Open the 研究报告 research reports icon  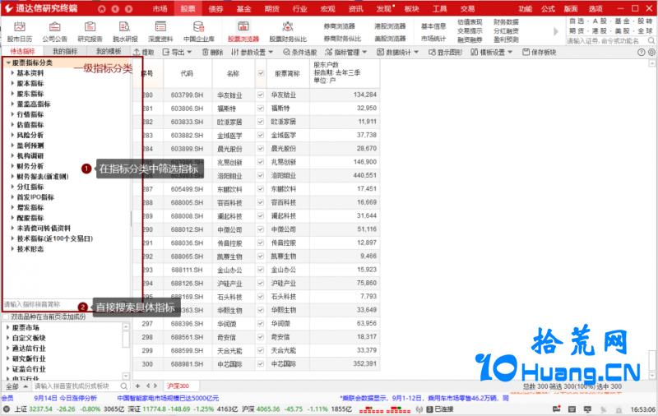pos(90,27)
